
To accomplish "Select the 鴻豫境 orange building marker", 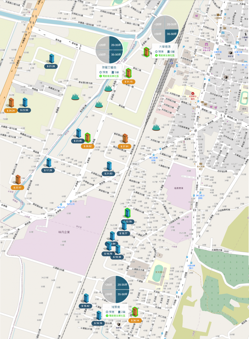I will pyautogui.click(x=135, y=312).
